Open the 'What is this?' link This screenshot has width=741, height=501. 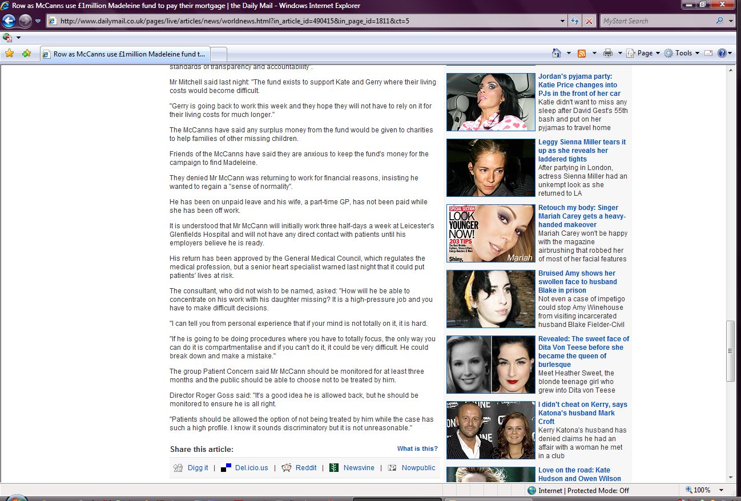click(417, 449)
